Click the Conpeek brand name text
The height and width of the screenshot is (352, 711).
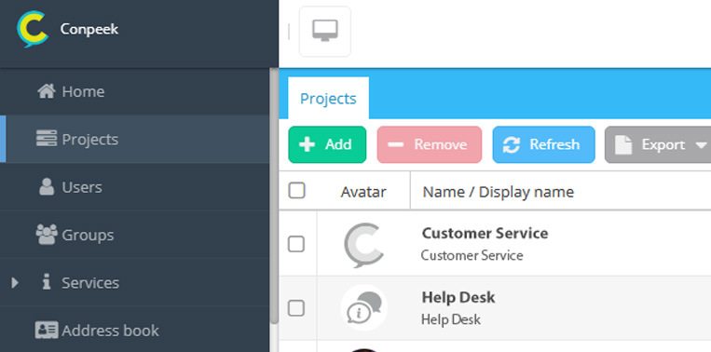pyautogui.click(x=89, y=29)
